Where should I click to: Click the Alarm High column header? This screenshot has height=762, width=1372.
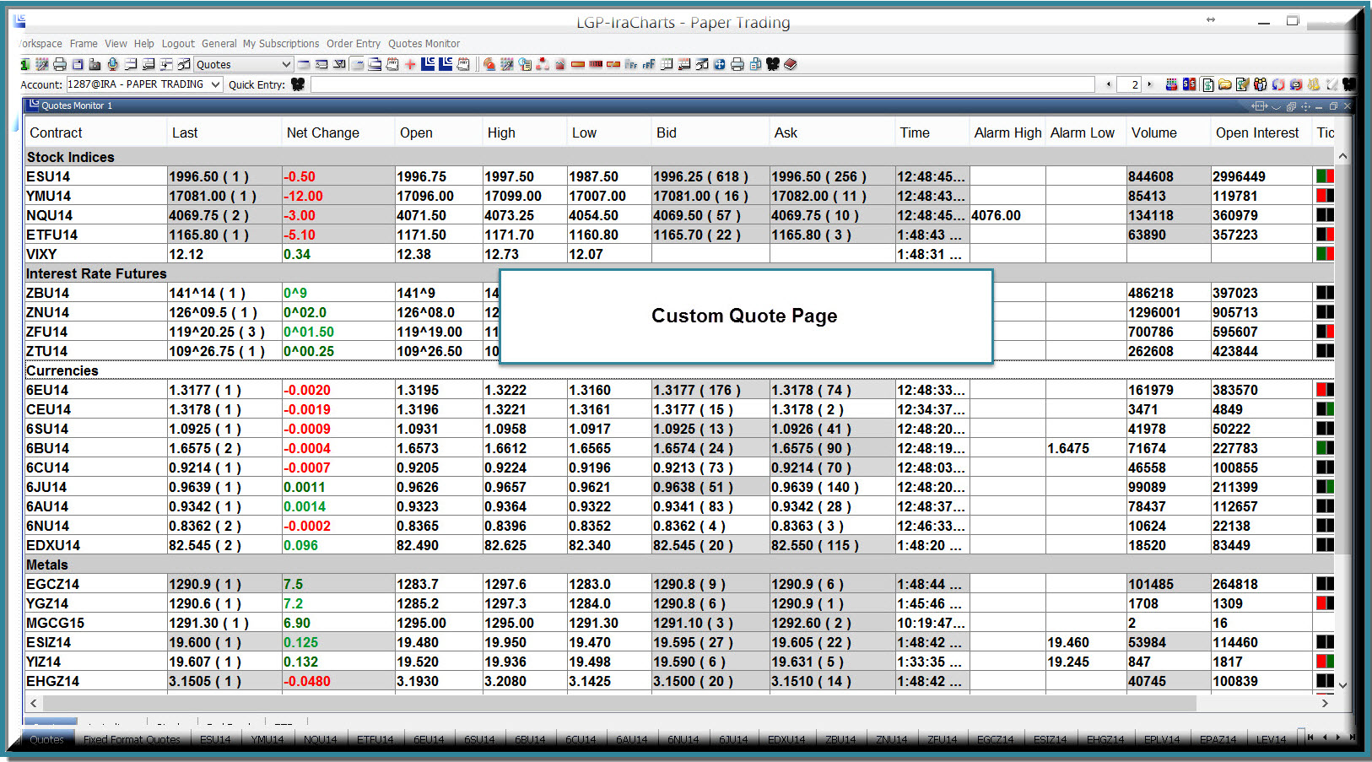click(x=1007, y=132)
